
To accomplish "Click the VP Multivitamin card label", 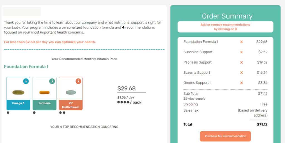I will [x=71, y=105].
